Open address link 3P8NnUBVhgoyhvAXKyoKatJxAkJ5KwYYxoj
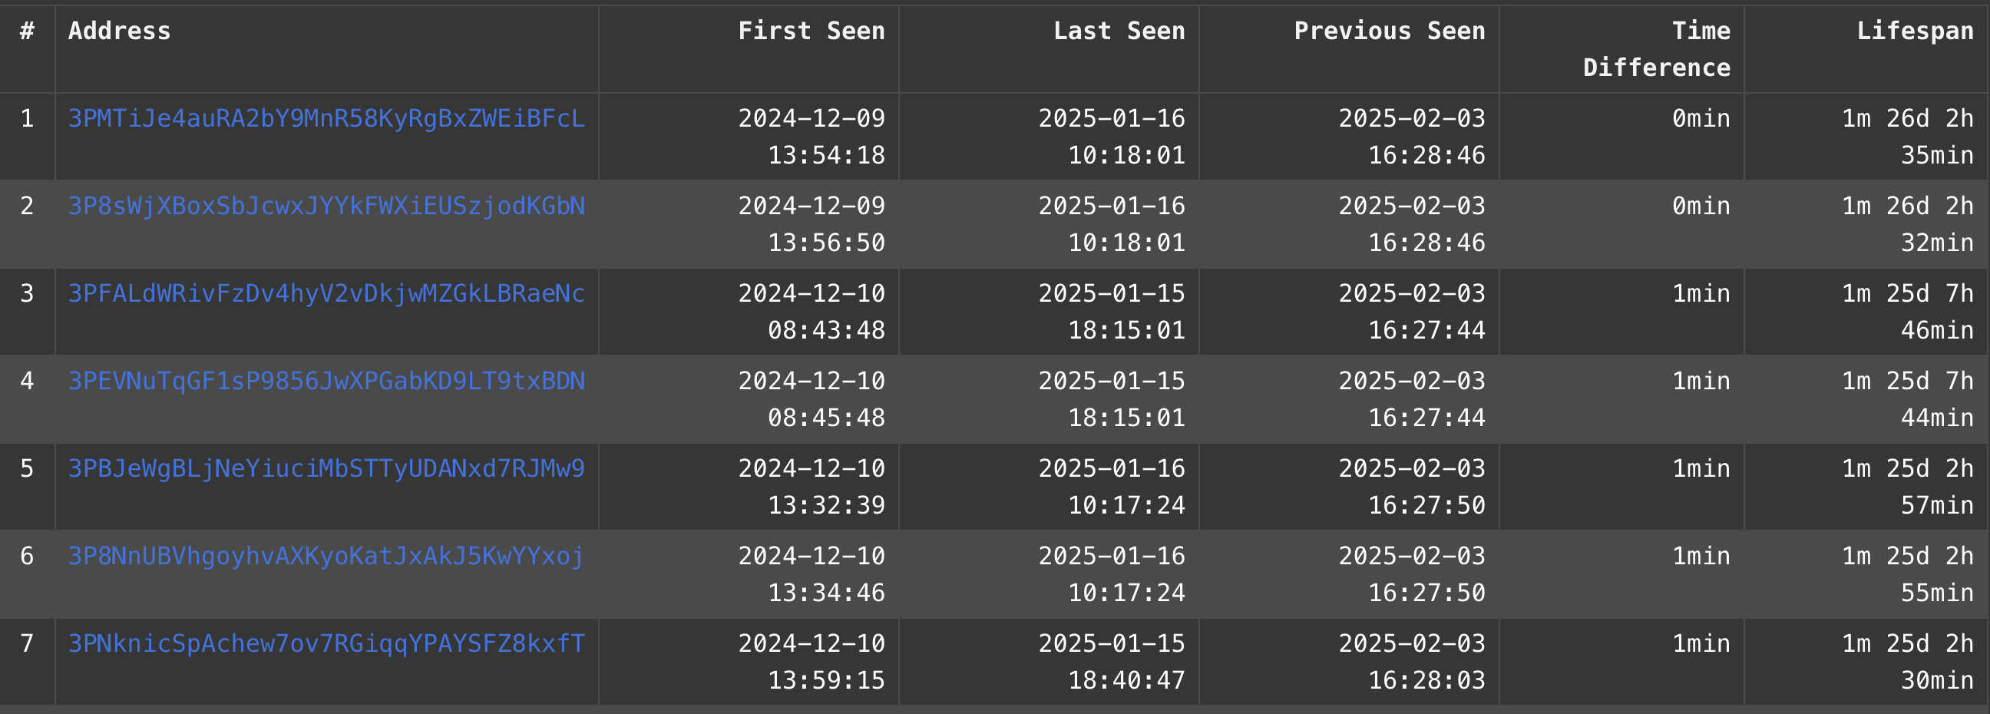1990x714 pixels. pos(326,556)
